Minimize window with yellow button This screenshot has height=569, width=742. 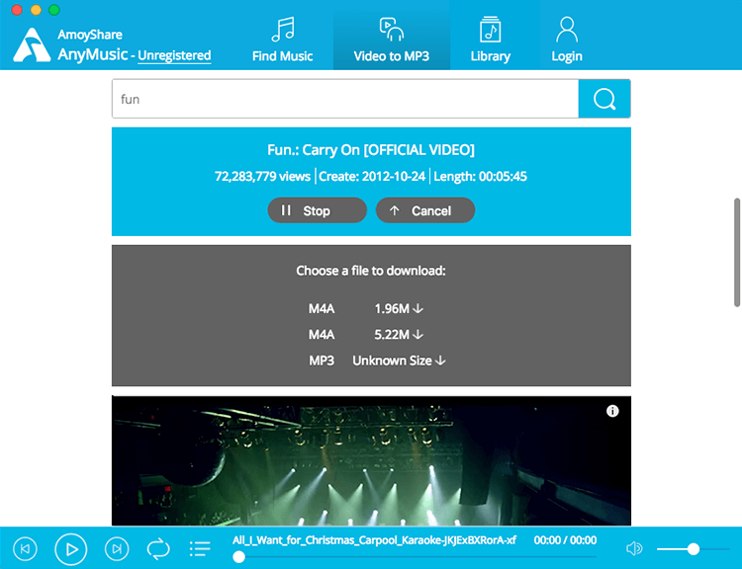click(36, 10)
